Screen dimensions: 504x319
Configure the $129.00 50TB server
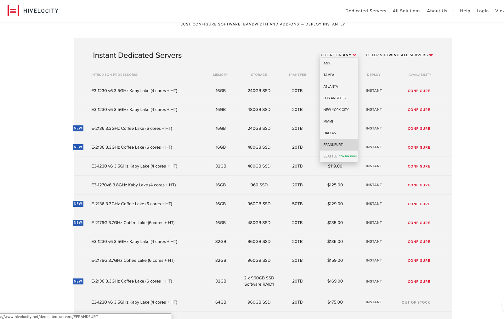[419, 204]
